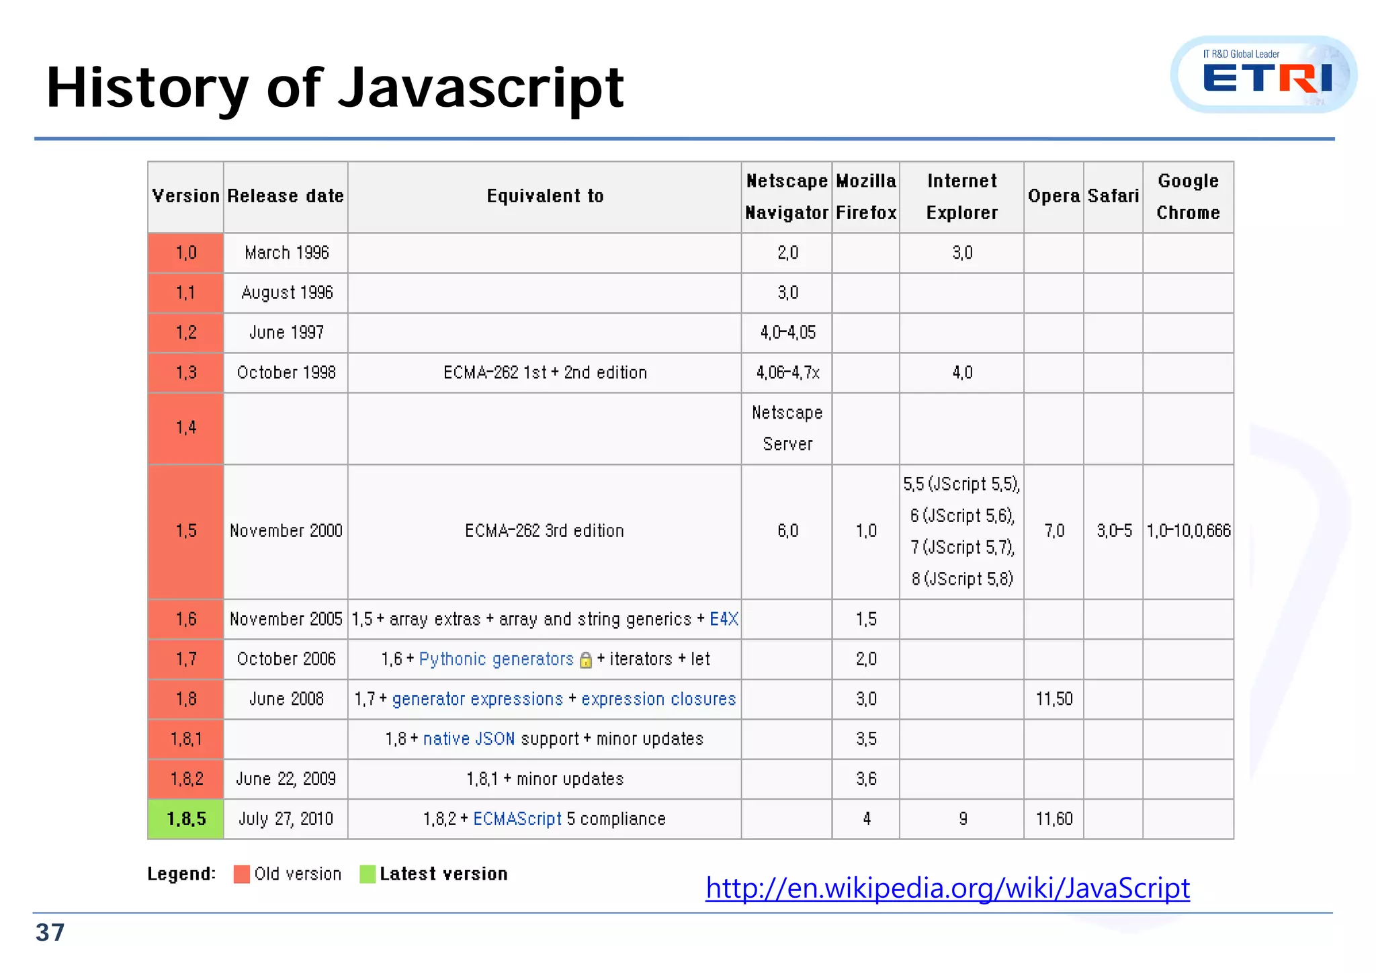Follow the native JSON link
The image size is (1376, 973).
click(469, 738)
